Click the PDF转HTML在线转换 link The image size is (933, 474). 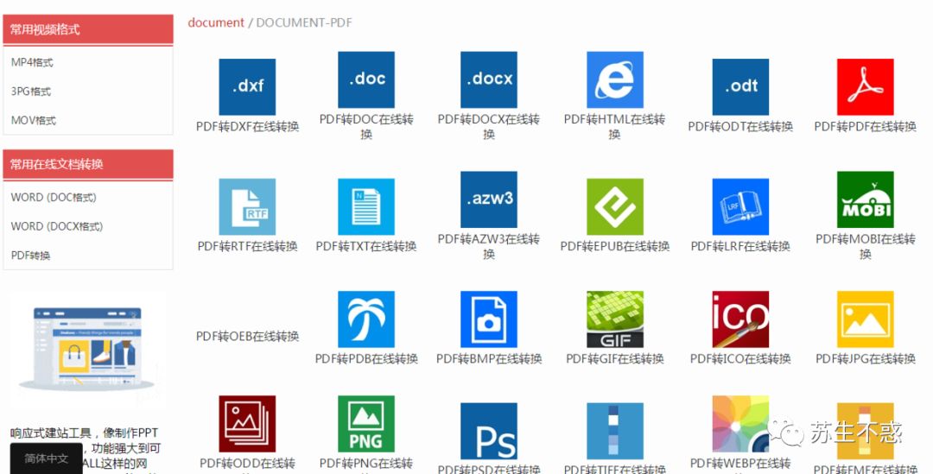point(615,127)
